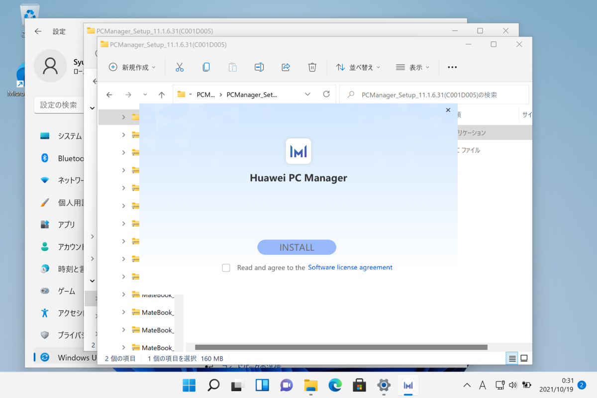Expand first MateBook_ tree folder

pos(123,295)
